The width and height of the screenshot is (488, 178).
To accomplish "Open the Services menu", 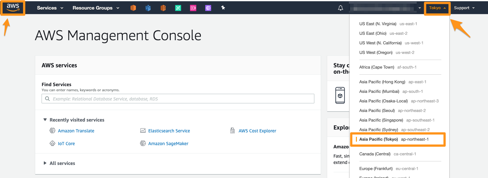I will click(x=50, y=8).
